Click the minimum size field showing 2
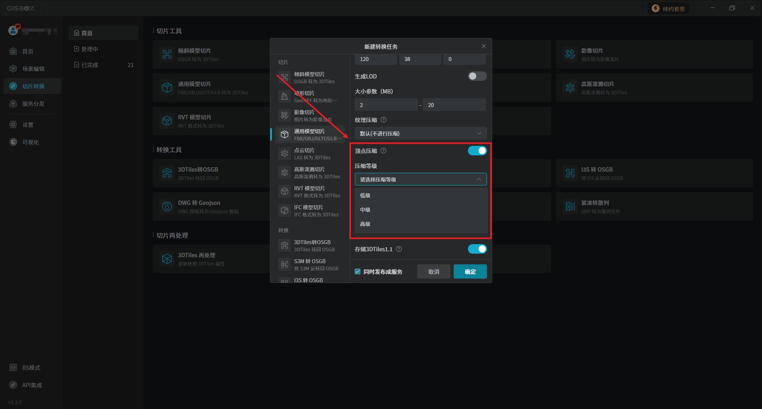 pos(386,105)
